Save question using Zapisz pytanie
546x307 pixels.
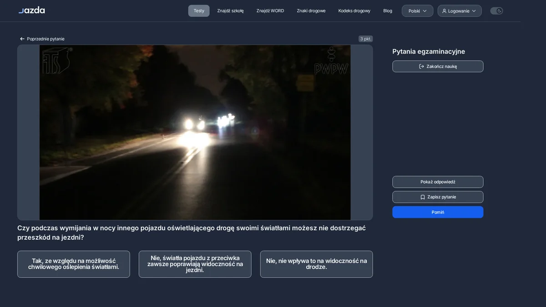[438, 197]
